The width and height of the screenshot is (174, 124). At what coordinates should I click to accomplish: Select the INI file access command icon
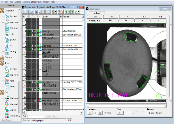[7, 28]
